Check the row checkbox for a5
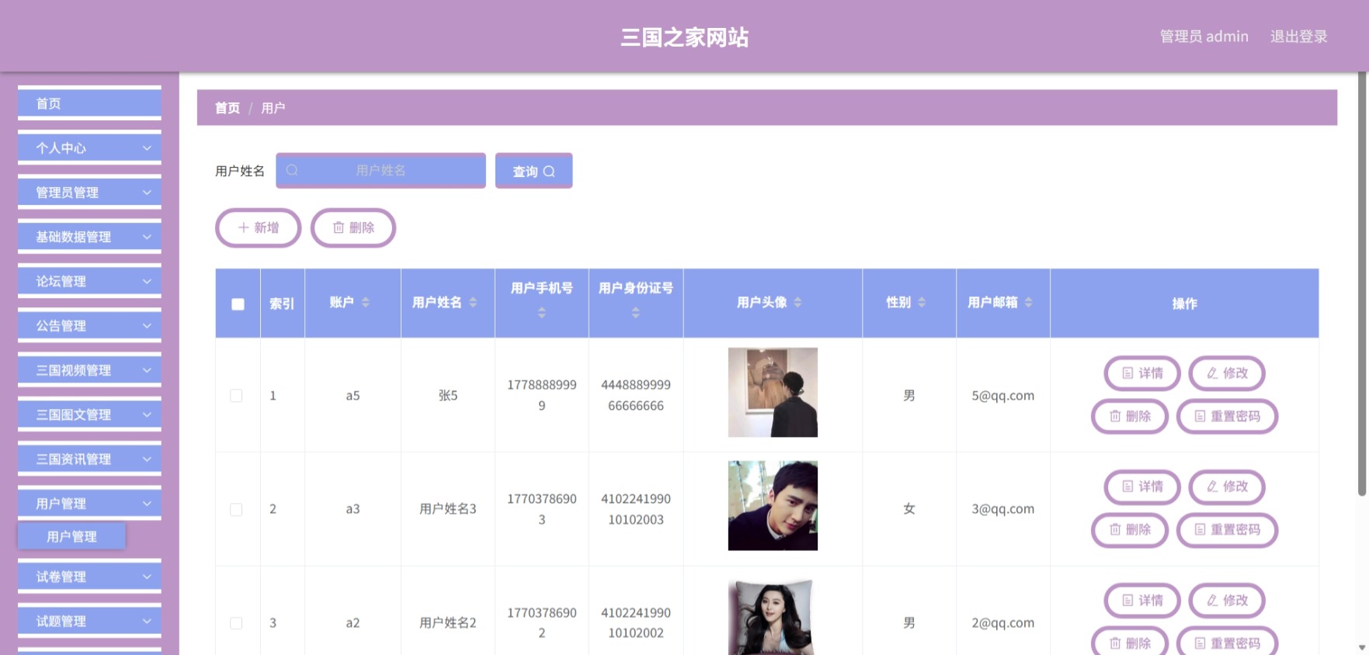Image resolution: width=1369 pixels, height=655 pixels. (236, 396)
